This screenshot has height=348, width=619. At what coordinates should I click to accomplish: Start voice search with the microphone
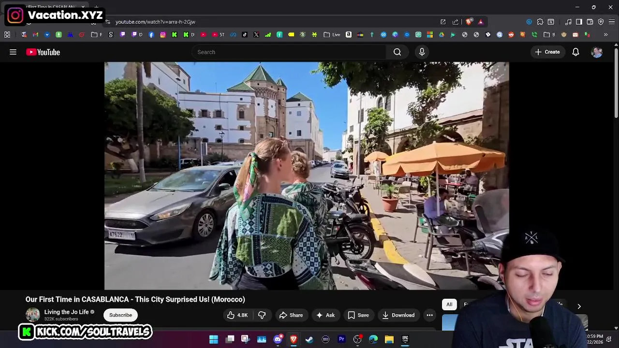[x=422, y=52]
